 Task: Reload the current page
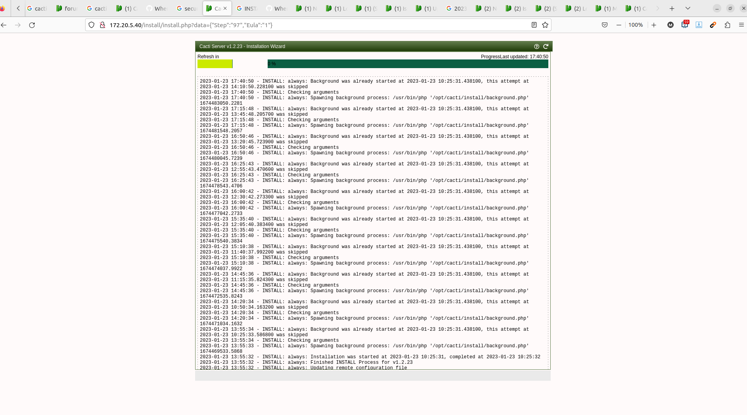[x=32, y=25]
